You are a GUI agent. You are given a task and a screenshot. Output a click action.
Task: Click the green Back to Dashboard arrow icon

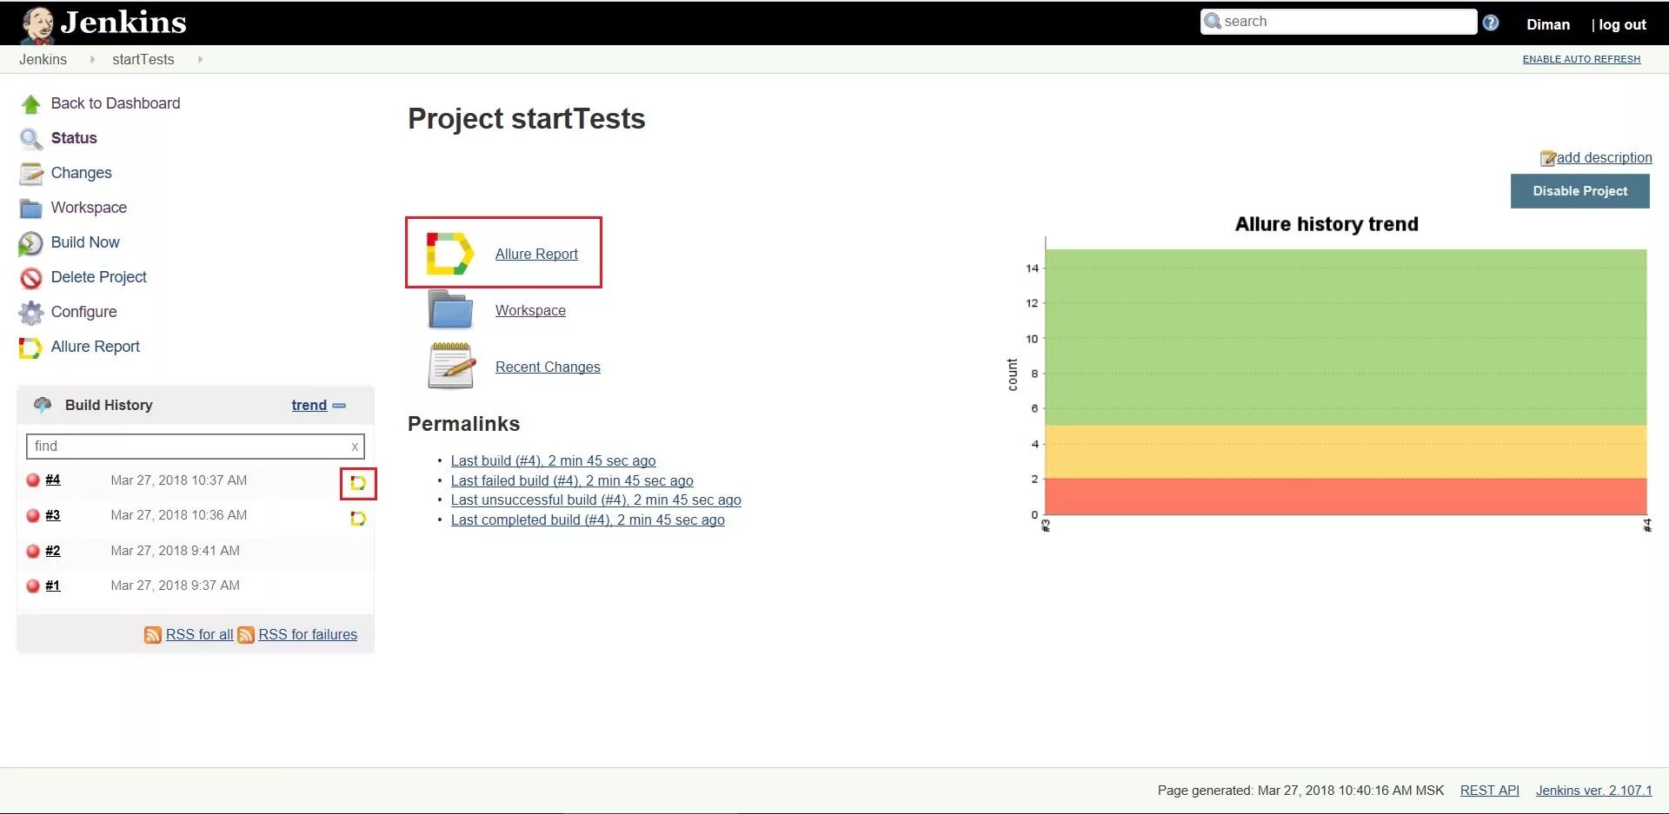pyautogui.click(x=31, y=104)
